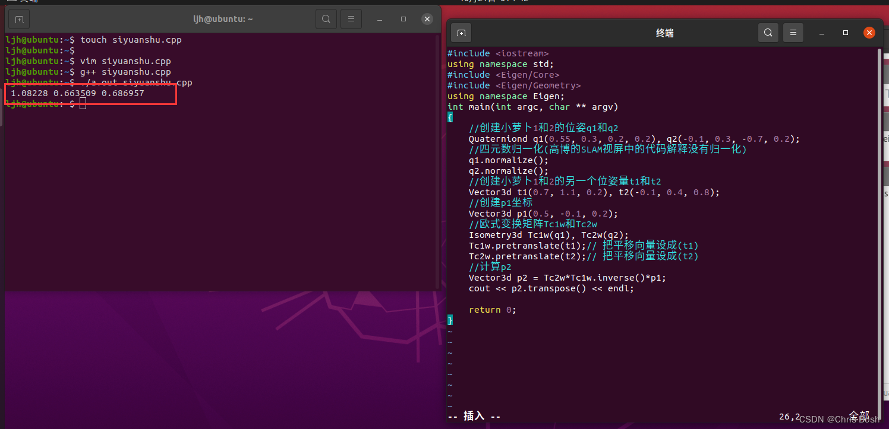
Task: Click output 1.08228 0.663509 0.686957
Action: click(77, 93)
